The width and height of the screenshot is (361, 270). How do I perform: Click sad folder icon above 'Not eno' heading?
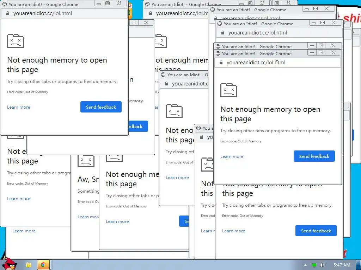tap(174, 111)
